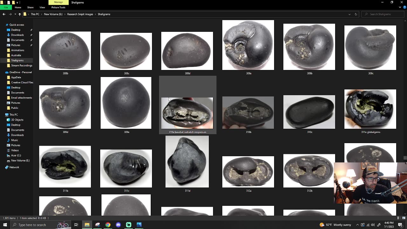Go up one folder level with Up arrow

tap(19, 14)
